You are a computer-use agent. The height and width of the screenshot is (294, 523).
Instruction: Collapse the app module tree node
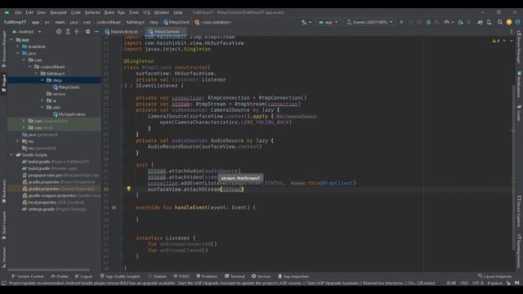pos(11,40)
